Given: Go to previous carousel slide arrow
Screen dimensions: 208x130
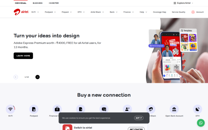Looking at the screenshot, I should click(16, 77).
